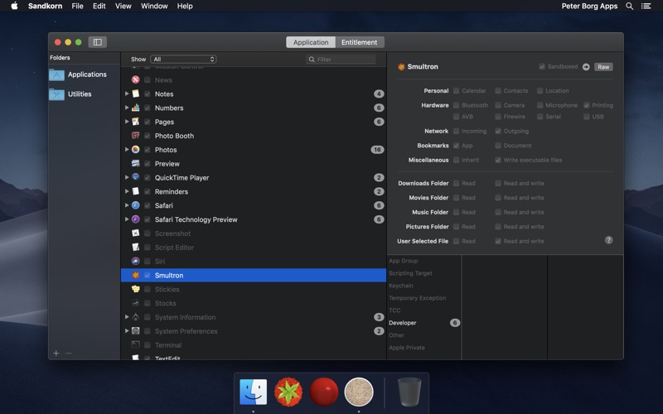The width and height of the screenshot is (663, 414).
Task: Open the View menu
Action: tap(123, 6)
